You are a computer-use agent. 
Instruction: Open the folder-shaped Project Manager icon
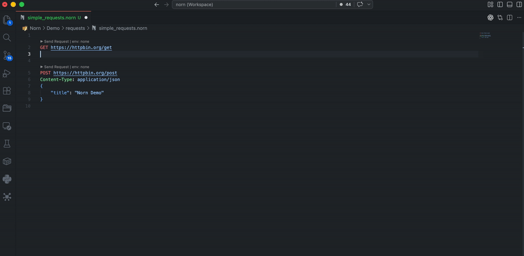(7, 108)
